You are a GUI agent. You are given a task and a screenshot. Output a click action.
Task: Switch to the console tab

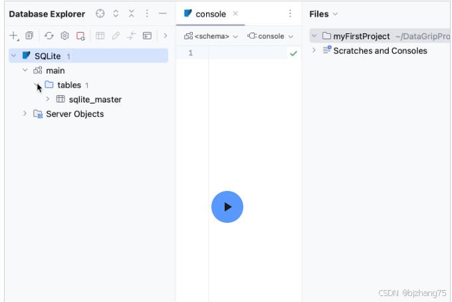click(x=211, y=14)
